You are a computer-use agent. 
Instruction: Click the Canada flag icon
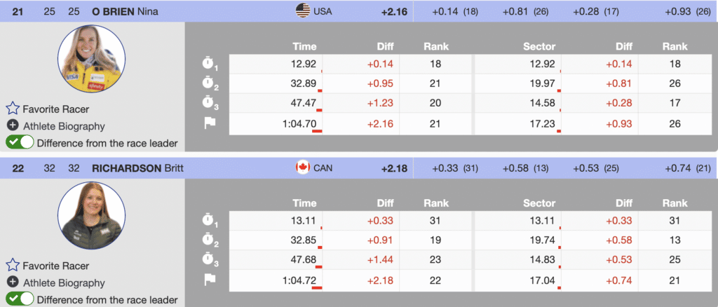tap(303, 168)
